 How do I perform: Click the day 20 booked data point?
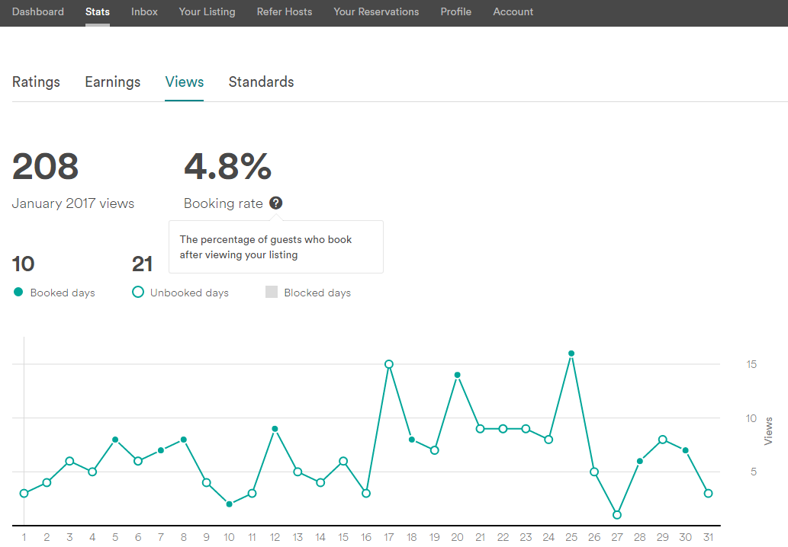[458, 375]
